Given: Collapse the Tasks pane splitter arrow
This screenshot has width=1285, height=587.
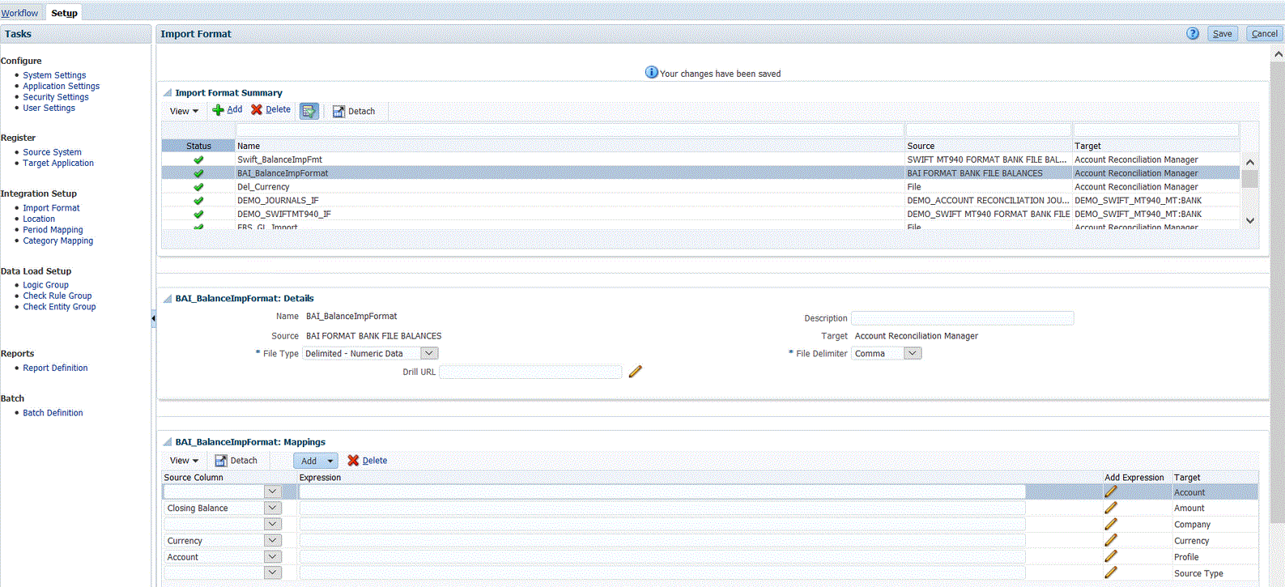Looking at the screenshot, I should 153,318.
